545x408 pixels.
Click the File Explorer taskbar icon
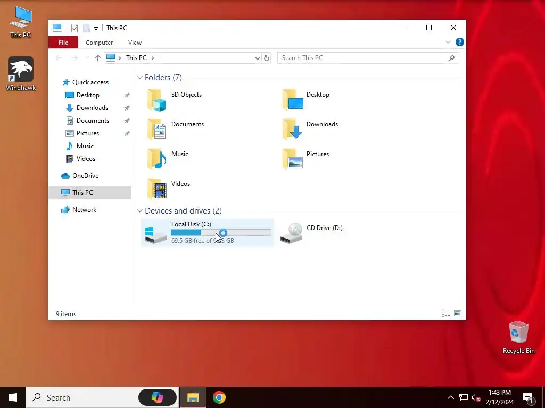click(x=193, y=397)
